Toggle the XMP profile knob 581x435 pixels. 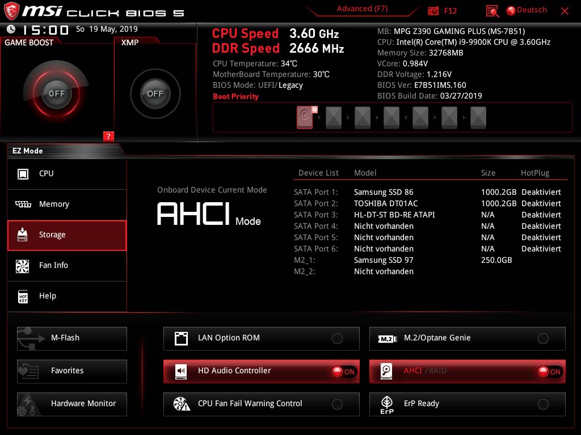click(155, 93)
